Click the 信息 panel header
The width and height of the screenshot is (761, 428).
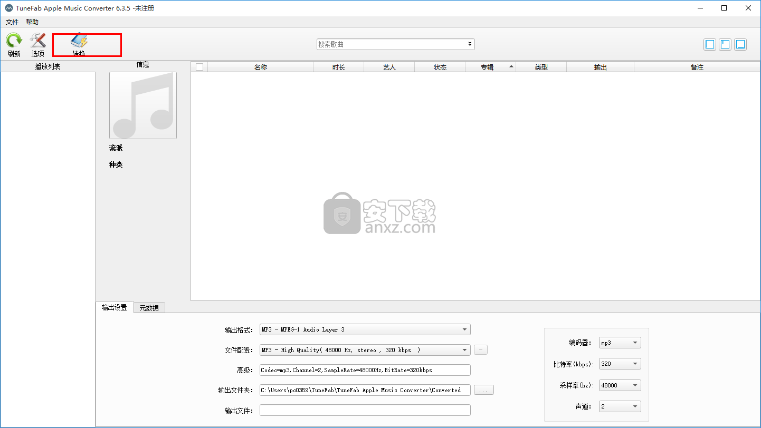pos(143,64)
